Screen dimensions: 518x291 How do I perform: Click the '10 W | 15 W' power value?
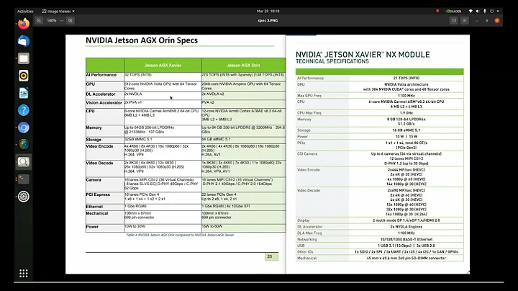406,137
